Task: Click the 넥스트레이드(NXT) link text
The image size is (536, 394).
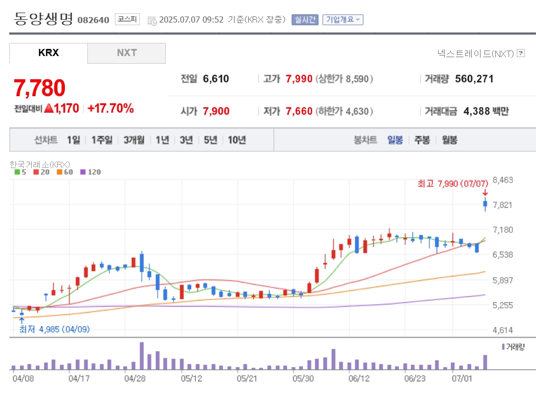Action: coord(476,53)
